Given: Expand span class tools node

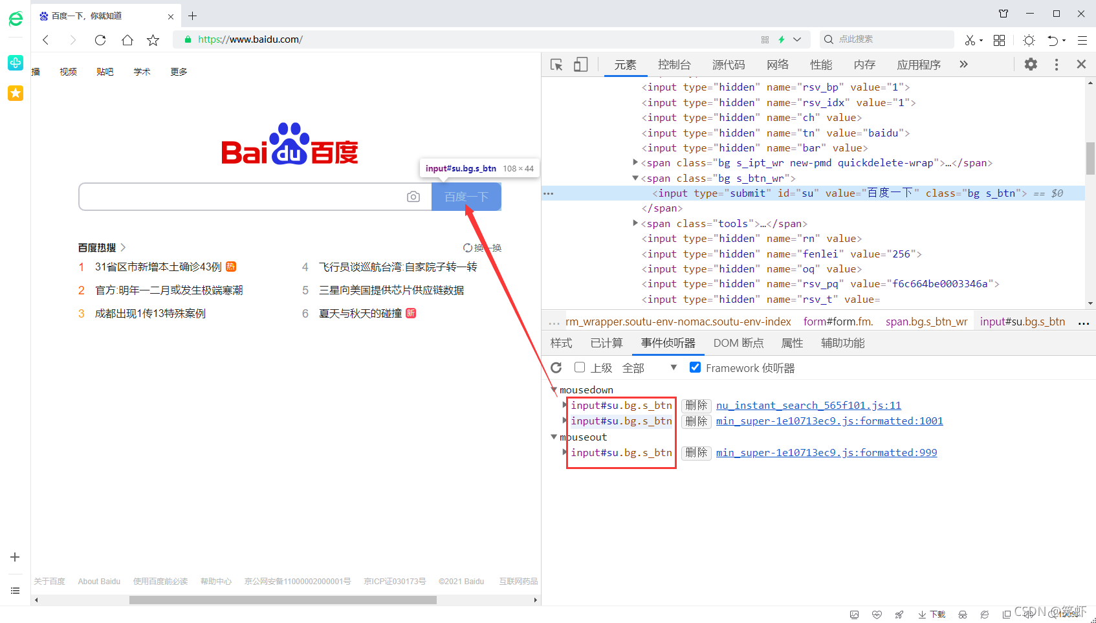Looking at the screenshot, I should point(635,223).
